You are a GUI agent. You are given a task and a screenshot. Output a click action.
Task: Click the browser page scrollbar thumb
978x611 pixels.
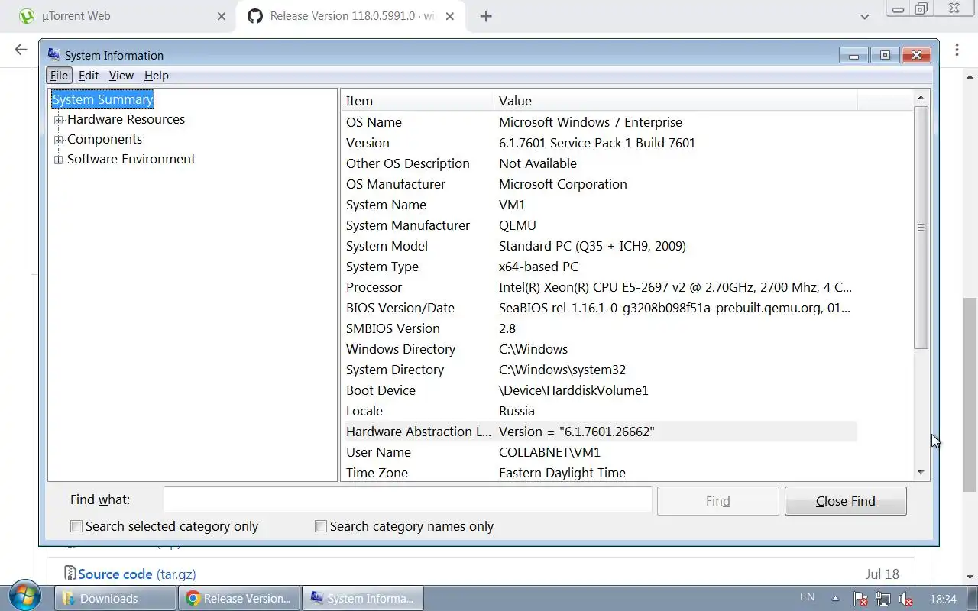coord(970,395)
